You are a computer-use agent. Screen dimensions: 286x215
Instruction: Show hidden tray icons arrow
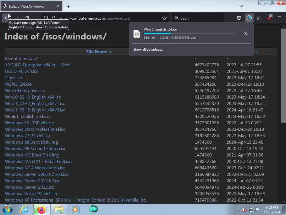pyautogui.click(x=237, y=210)
